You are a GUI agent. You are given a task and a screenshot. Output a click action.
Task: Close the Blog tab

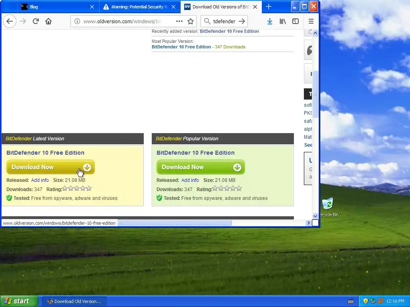[92, 7]
